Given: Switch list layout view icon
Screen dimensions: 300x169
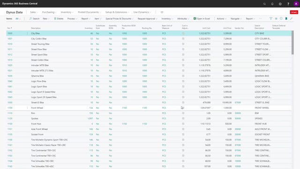Looking at the screenshot, I should [276, 19].
